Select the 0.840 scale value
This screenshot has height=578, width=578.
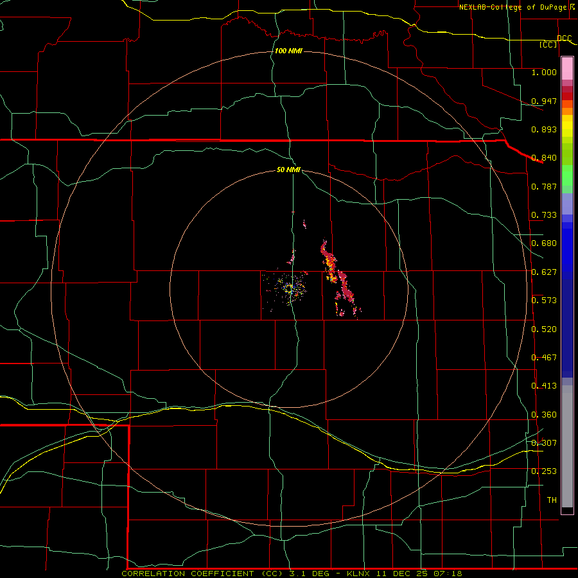(544, 158)
